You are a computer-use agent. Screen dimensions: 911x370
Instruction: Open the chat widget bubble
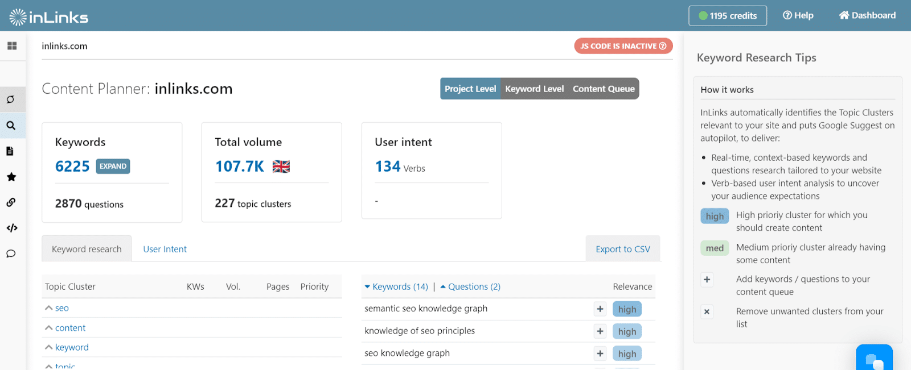coord(874,358)
